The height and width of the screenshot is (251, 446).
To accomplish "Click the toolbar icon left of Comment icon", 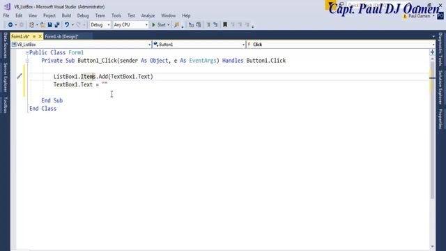I will point(199,25).
